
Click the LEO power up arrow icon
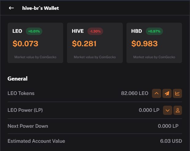point(157,93)
